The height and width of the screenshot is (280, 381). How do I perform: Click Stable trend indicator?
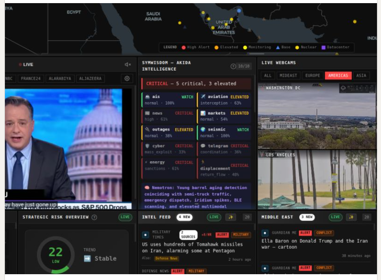coord(100,259)
